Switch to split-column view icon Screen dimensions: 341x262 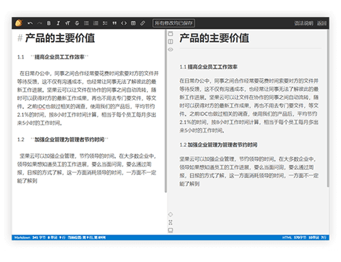[170, 42]
